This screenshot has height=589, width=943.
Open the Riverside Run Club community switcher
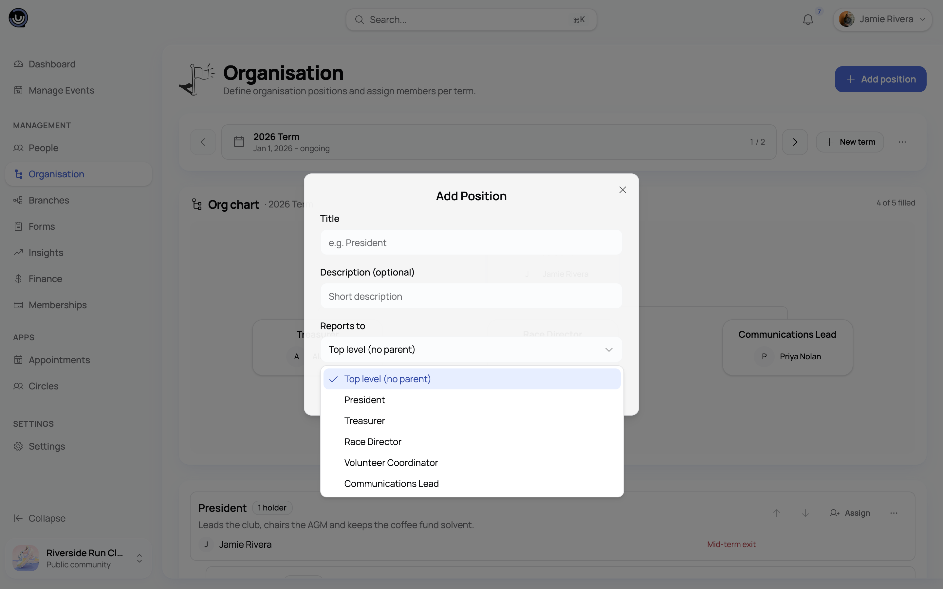78,558
